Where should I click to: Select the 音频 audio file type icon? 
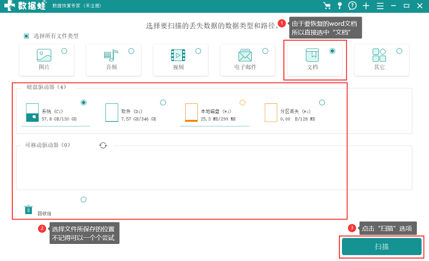point(111,56)
